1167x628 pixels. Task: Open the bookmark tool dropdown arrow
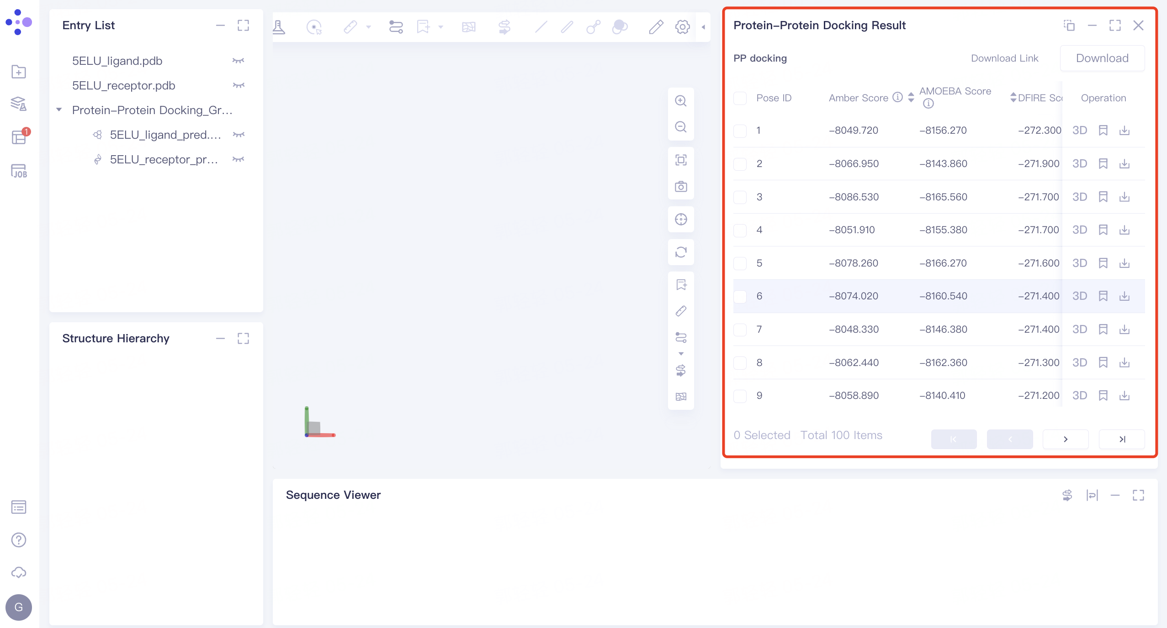441,27
